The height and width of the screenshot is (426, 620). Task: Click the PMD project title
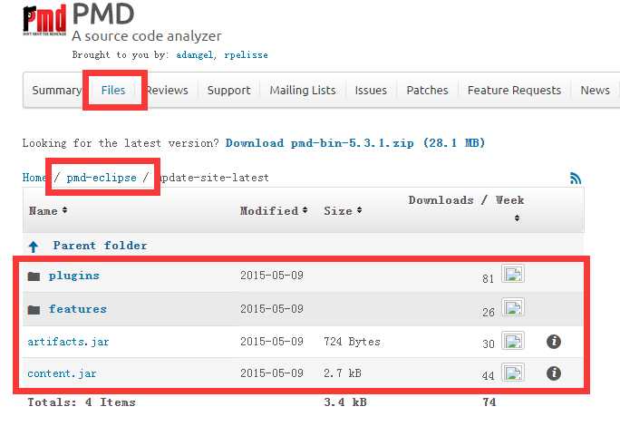[103, 14]
